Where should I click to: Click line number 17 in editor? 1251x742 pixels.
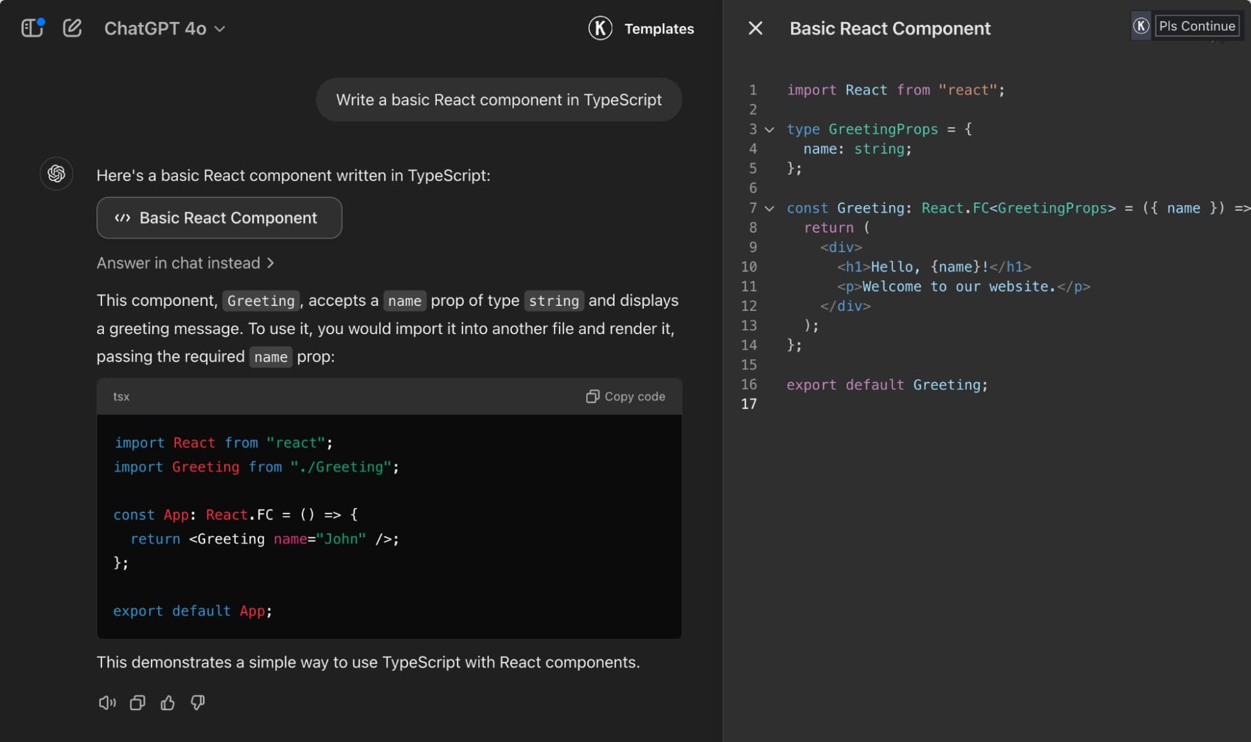(749, 404)
